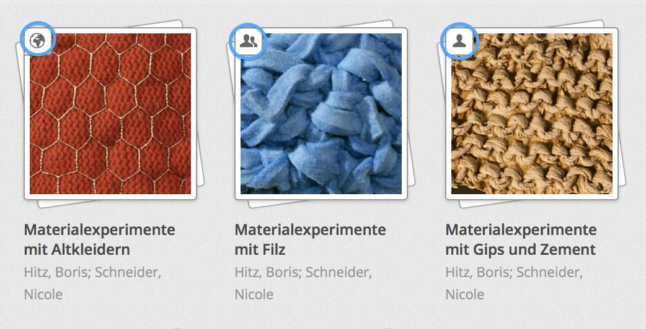This screenshot has height=329, width=646.
Task: Open the beige plaster knit thumbnail
Action: [532, 114]
